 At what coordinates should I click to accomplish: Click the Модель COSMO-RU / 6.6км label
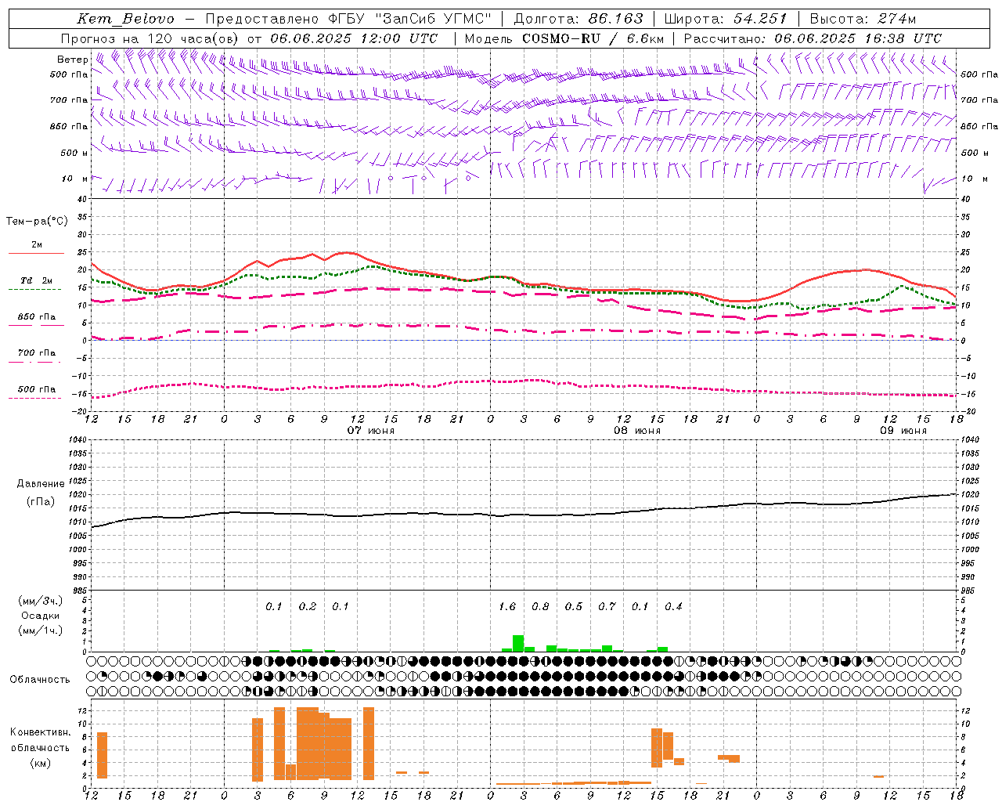point(565,38)
